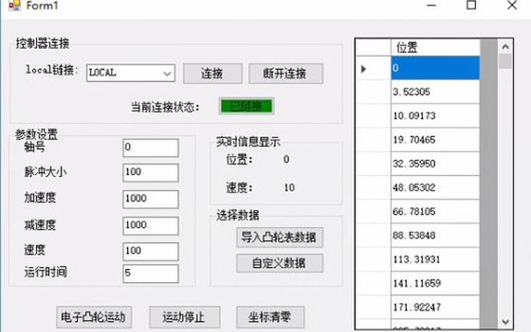Select the cell 88.53848
The image size is (531, 332).
(x=435, y=236)
